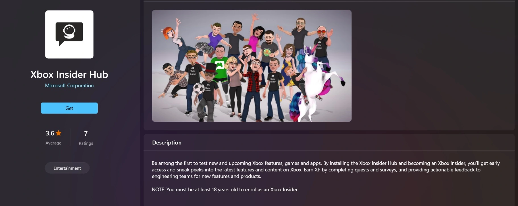
Task: Click the Ratings label under the count
Action: [86, 143]
